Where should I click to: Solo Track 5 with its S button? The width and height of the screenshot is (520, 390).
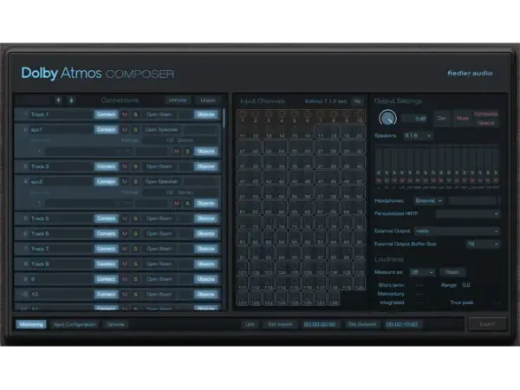(135, 218)
